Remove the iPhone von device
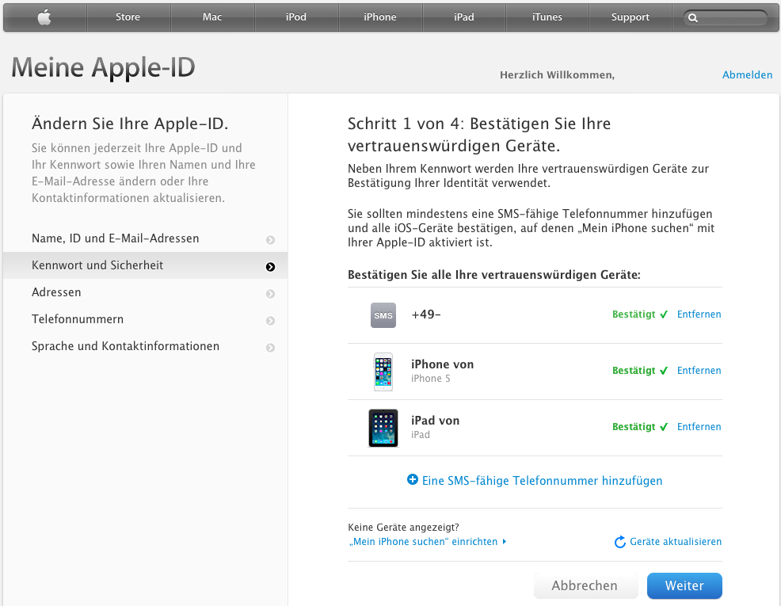The image size is (781, 606). [x=699, y=371]
